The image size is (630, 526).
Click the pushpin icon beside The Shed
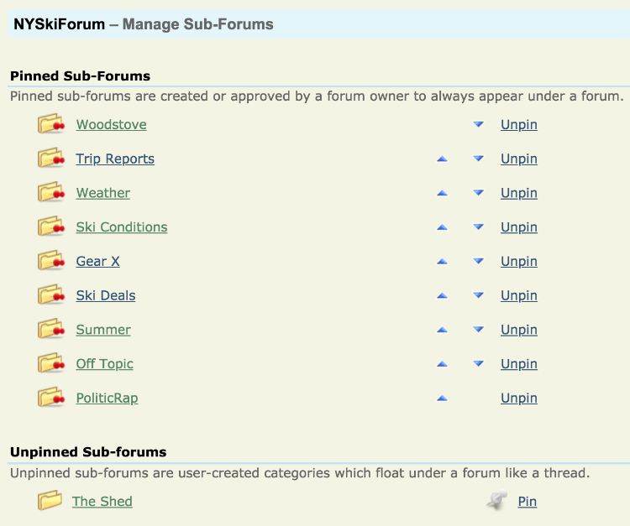[497, 501]
